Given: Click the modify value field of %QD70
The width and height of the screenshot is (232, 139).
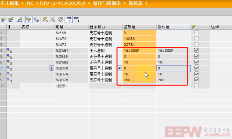Looking at the screenshot, I should [x=173, y=68].
